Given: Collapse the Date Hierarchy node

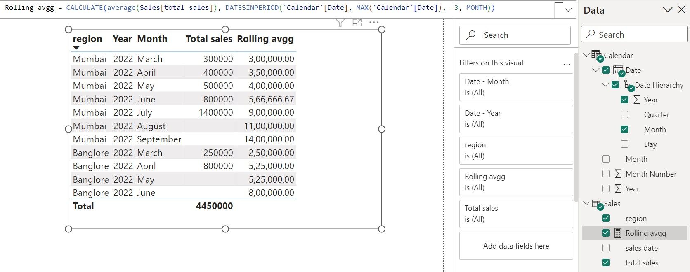Looking at the screenshot, I should coord(605,85).
